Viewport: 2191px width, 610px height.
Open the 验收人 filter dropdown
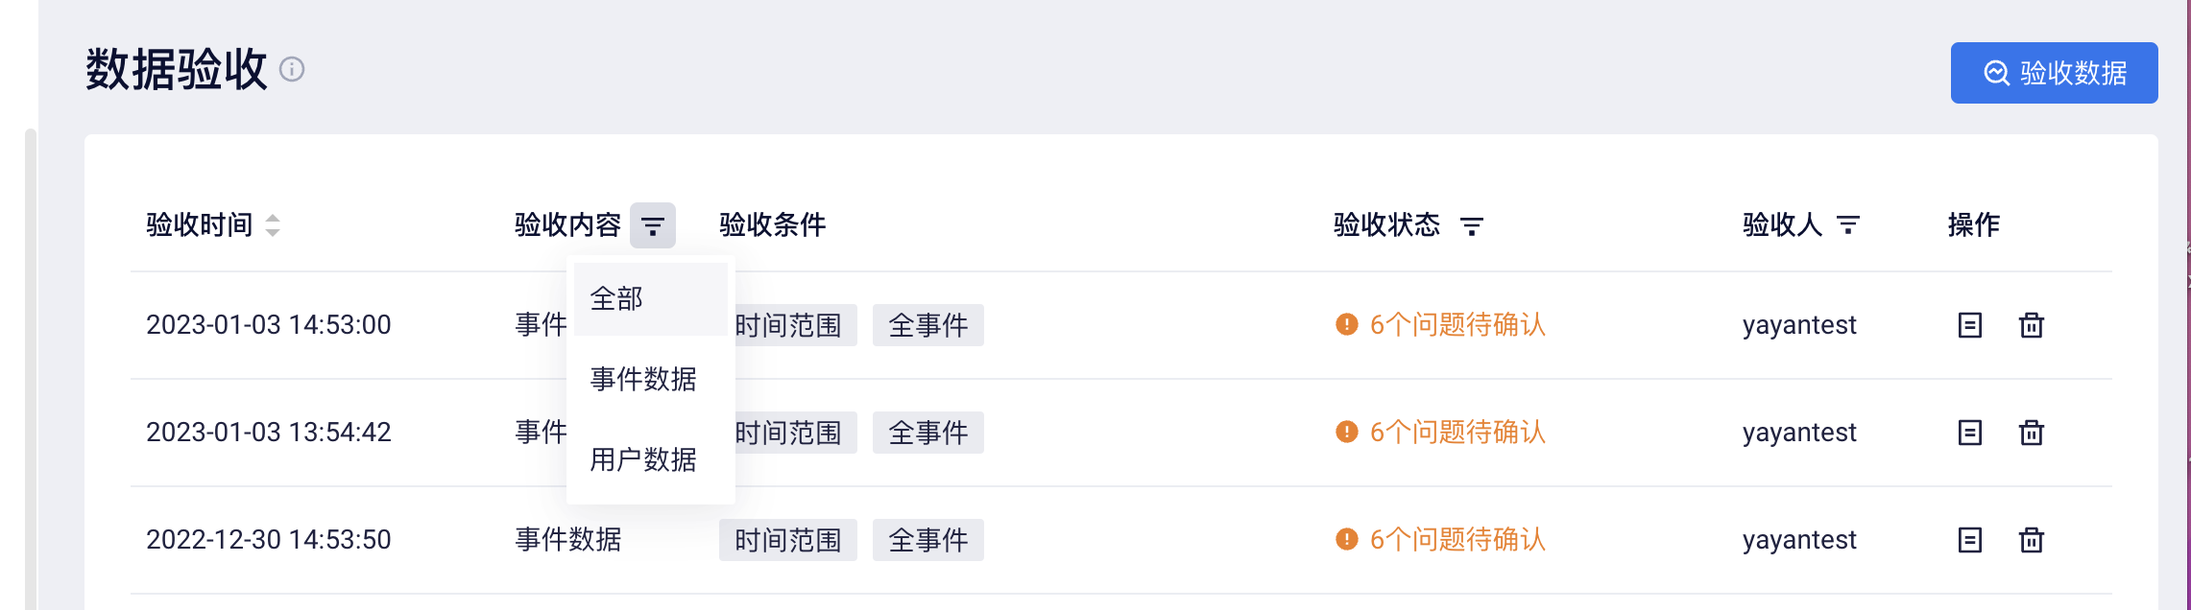click(x=1848, y=225)
